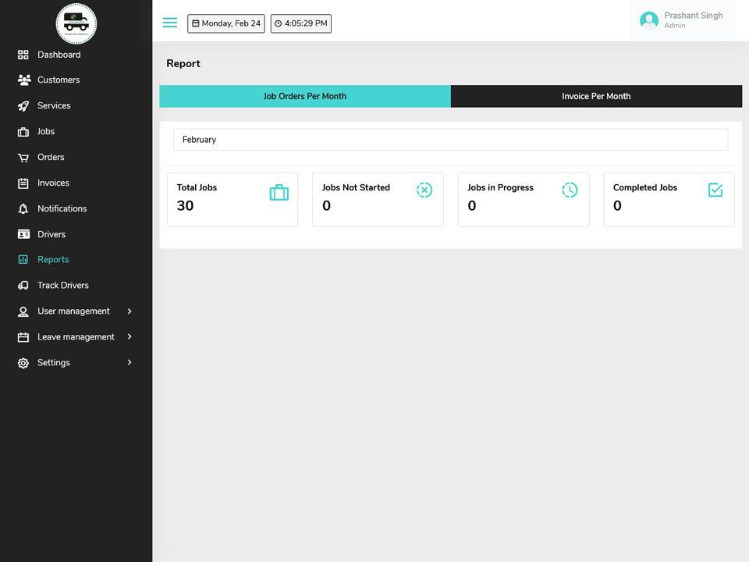Click the Customers people icon
Screen dimensions: 749x562
tap(24, 80)
